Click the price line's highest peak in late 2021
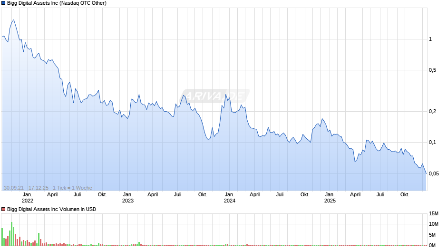Image resolution: width=447 pixels, height=250 pixels. (13, 20)
